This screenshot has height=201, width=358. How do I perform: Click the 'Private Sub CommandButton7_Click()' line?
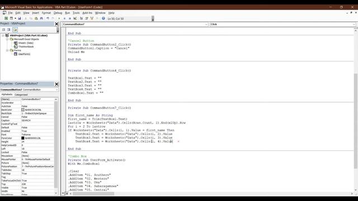coord(100,108)
